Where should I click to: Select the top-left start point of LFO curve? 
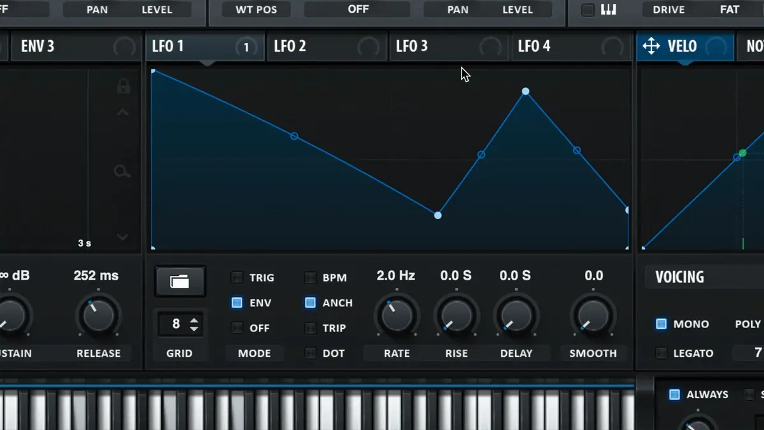(x=153, y=71)
